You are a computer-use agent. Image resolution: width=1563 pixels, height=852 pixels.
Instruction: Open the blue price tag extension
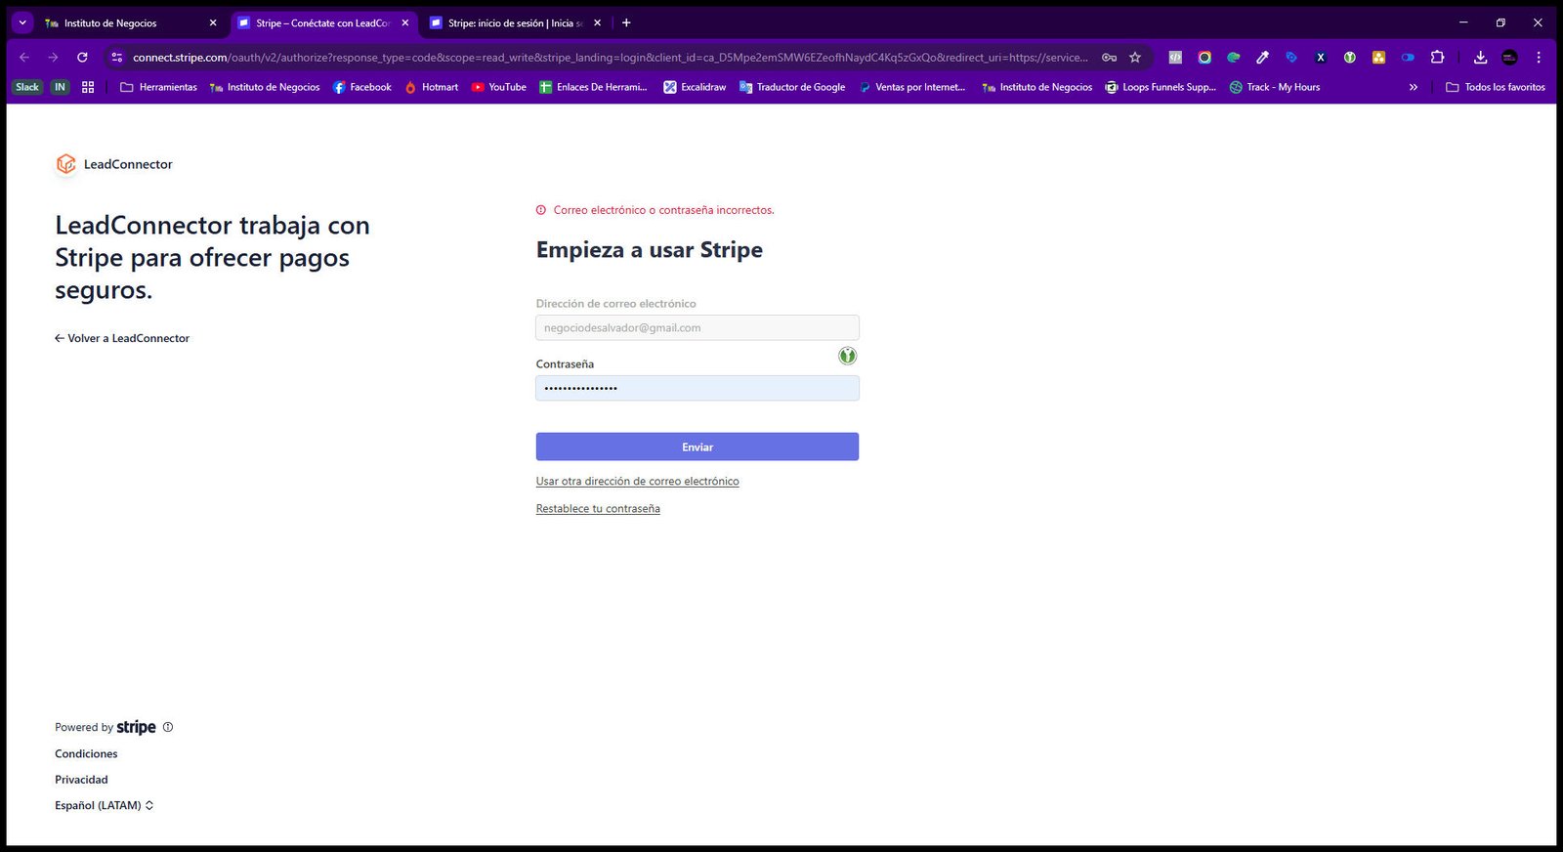pos(1291,58)
